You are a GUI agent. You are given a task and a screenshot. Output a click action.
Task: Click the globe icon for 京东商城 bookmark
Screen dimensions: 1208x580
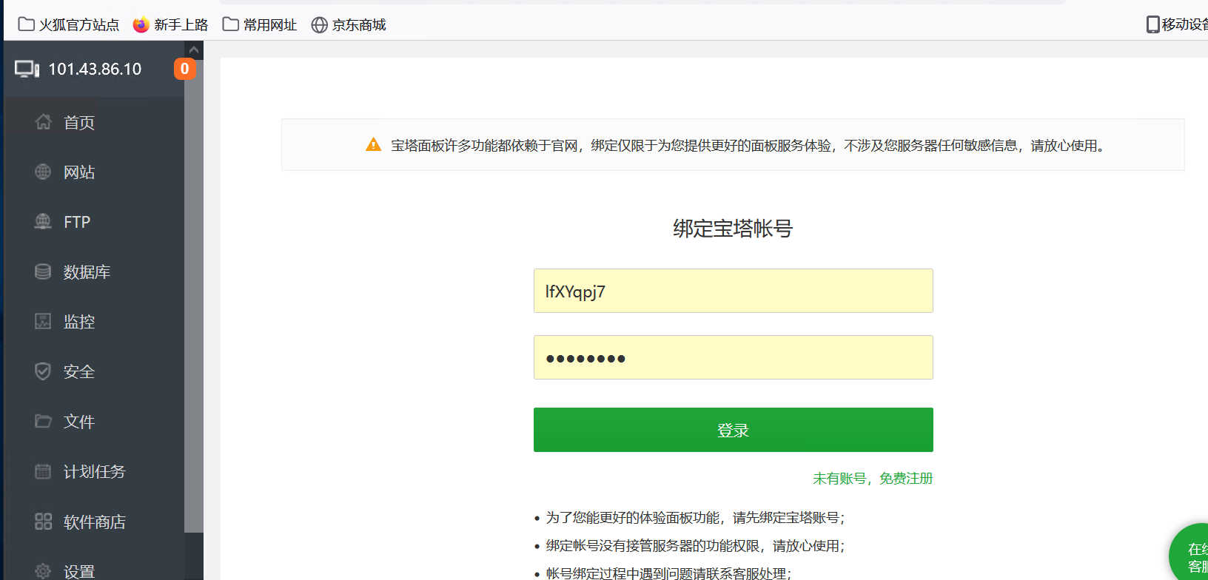319,25
